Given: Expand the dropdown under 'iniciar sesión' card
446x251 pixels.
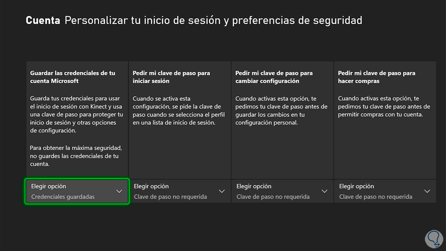Looking at the screenshot, I should [x=180, y=191].
